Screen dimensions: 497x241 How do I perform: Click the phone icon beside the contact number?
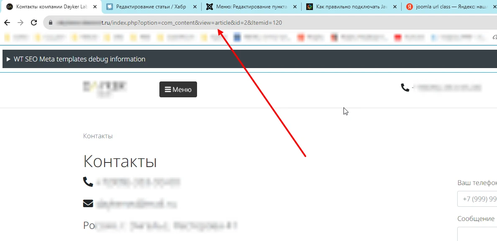click(x=87, y=182)
